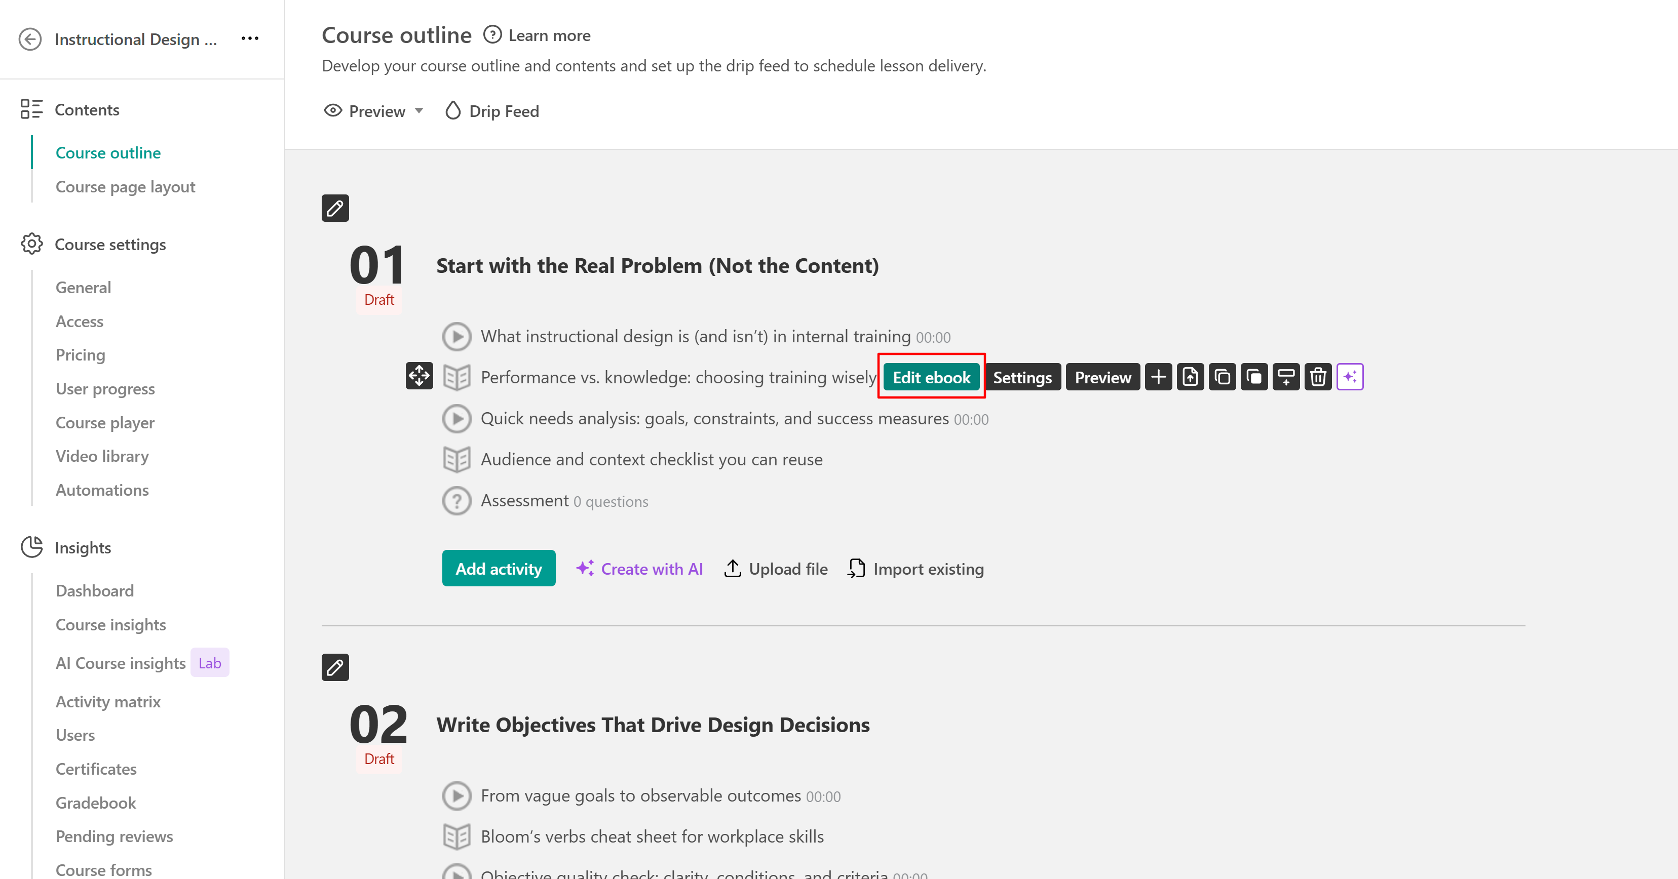Open activity Settings in the toolbar
The height and width of the screenshot is (879, 1678).
[1022, 377]
